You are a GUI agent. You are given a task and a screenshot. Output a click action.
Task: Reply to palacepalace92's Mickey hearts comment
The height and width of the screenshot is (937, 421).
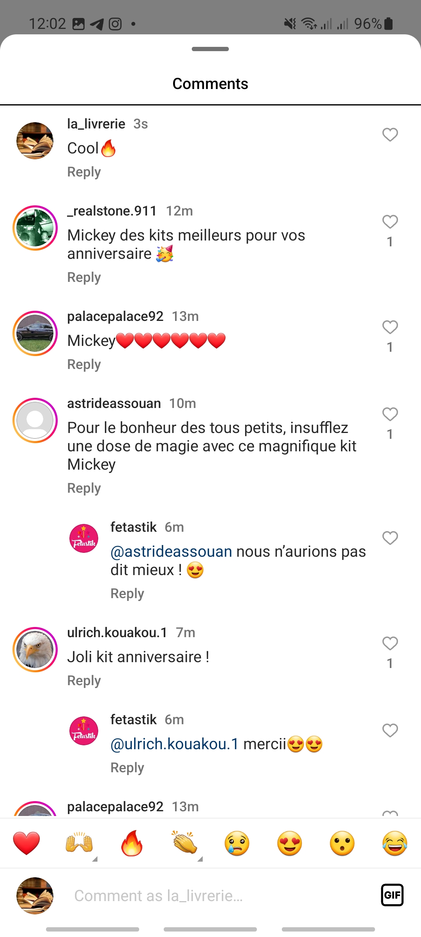point(84,364)
